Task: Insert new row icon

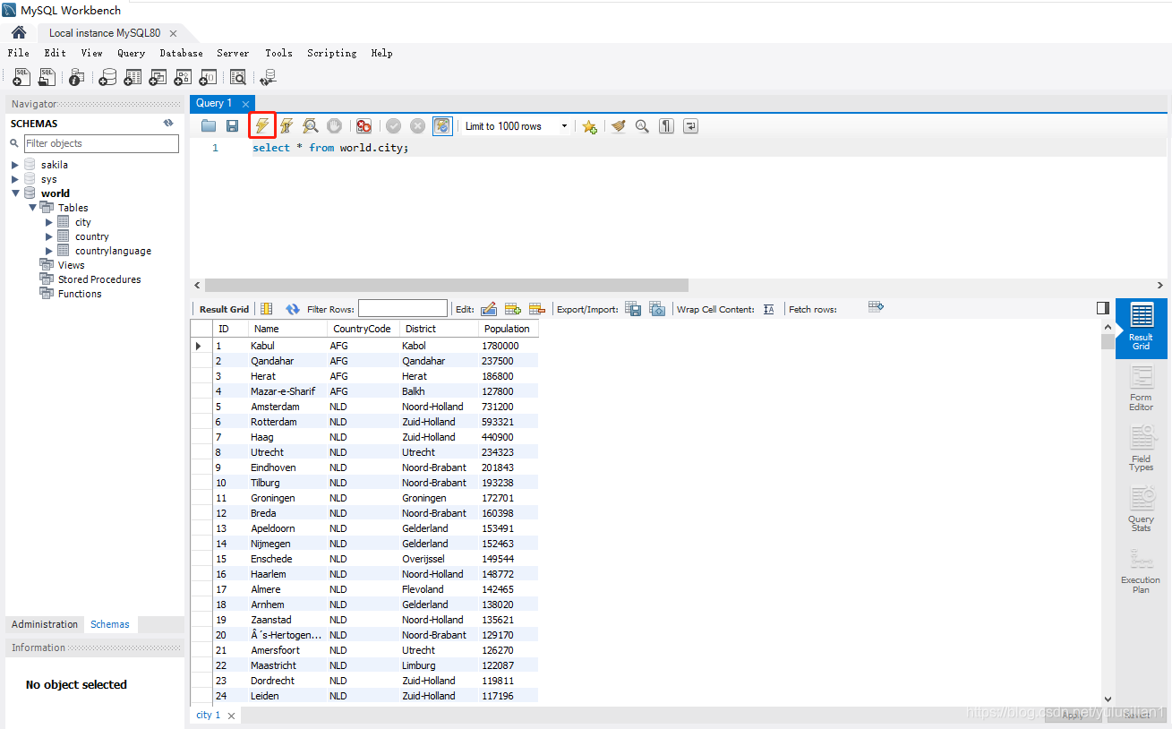Action: 513,309
